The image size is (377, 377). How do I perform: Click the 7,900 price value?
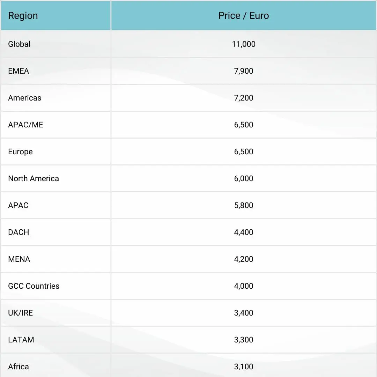click(x=244, y=71)
